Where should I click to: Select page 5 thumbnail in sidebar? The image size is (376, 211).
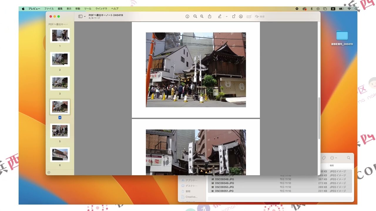pos(60,131)
